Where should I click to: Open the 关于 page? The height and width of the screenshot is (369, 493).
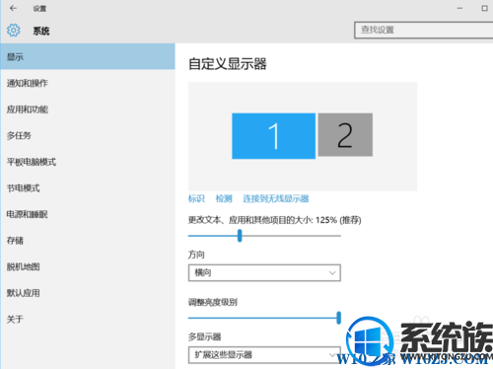pyautogui.click(x=88, y=319)
